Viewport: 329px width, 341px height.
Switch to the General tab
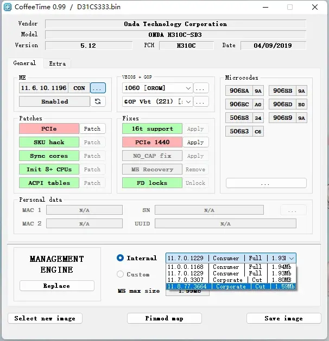[x=24, y=63]
